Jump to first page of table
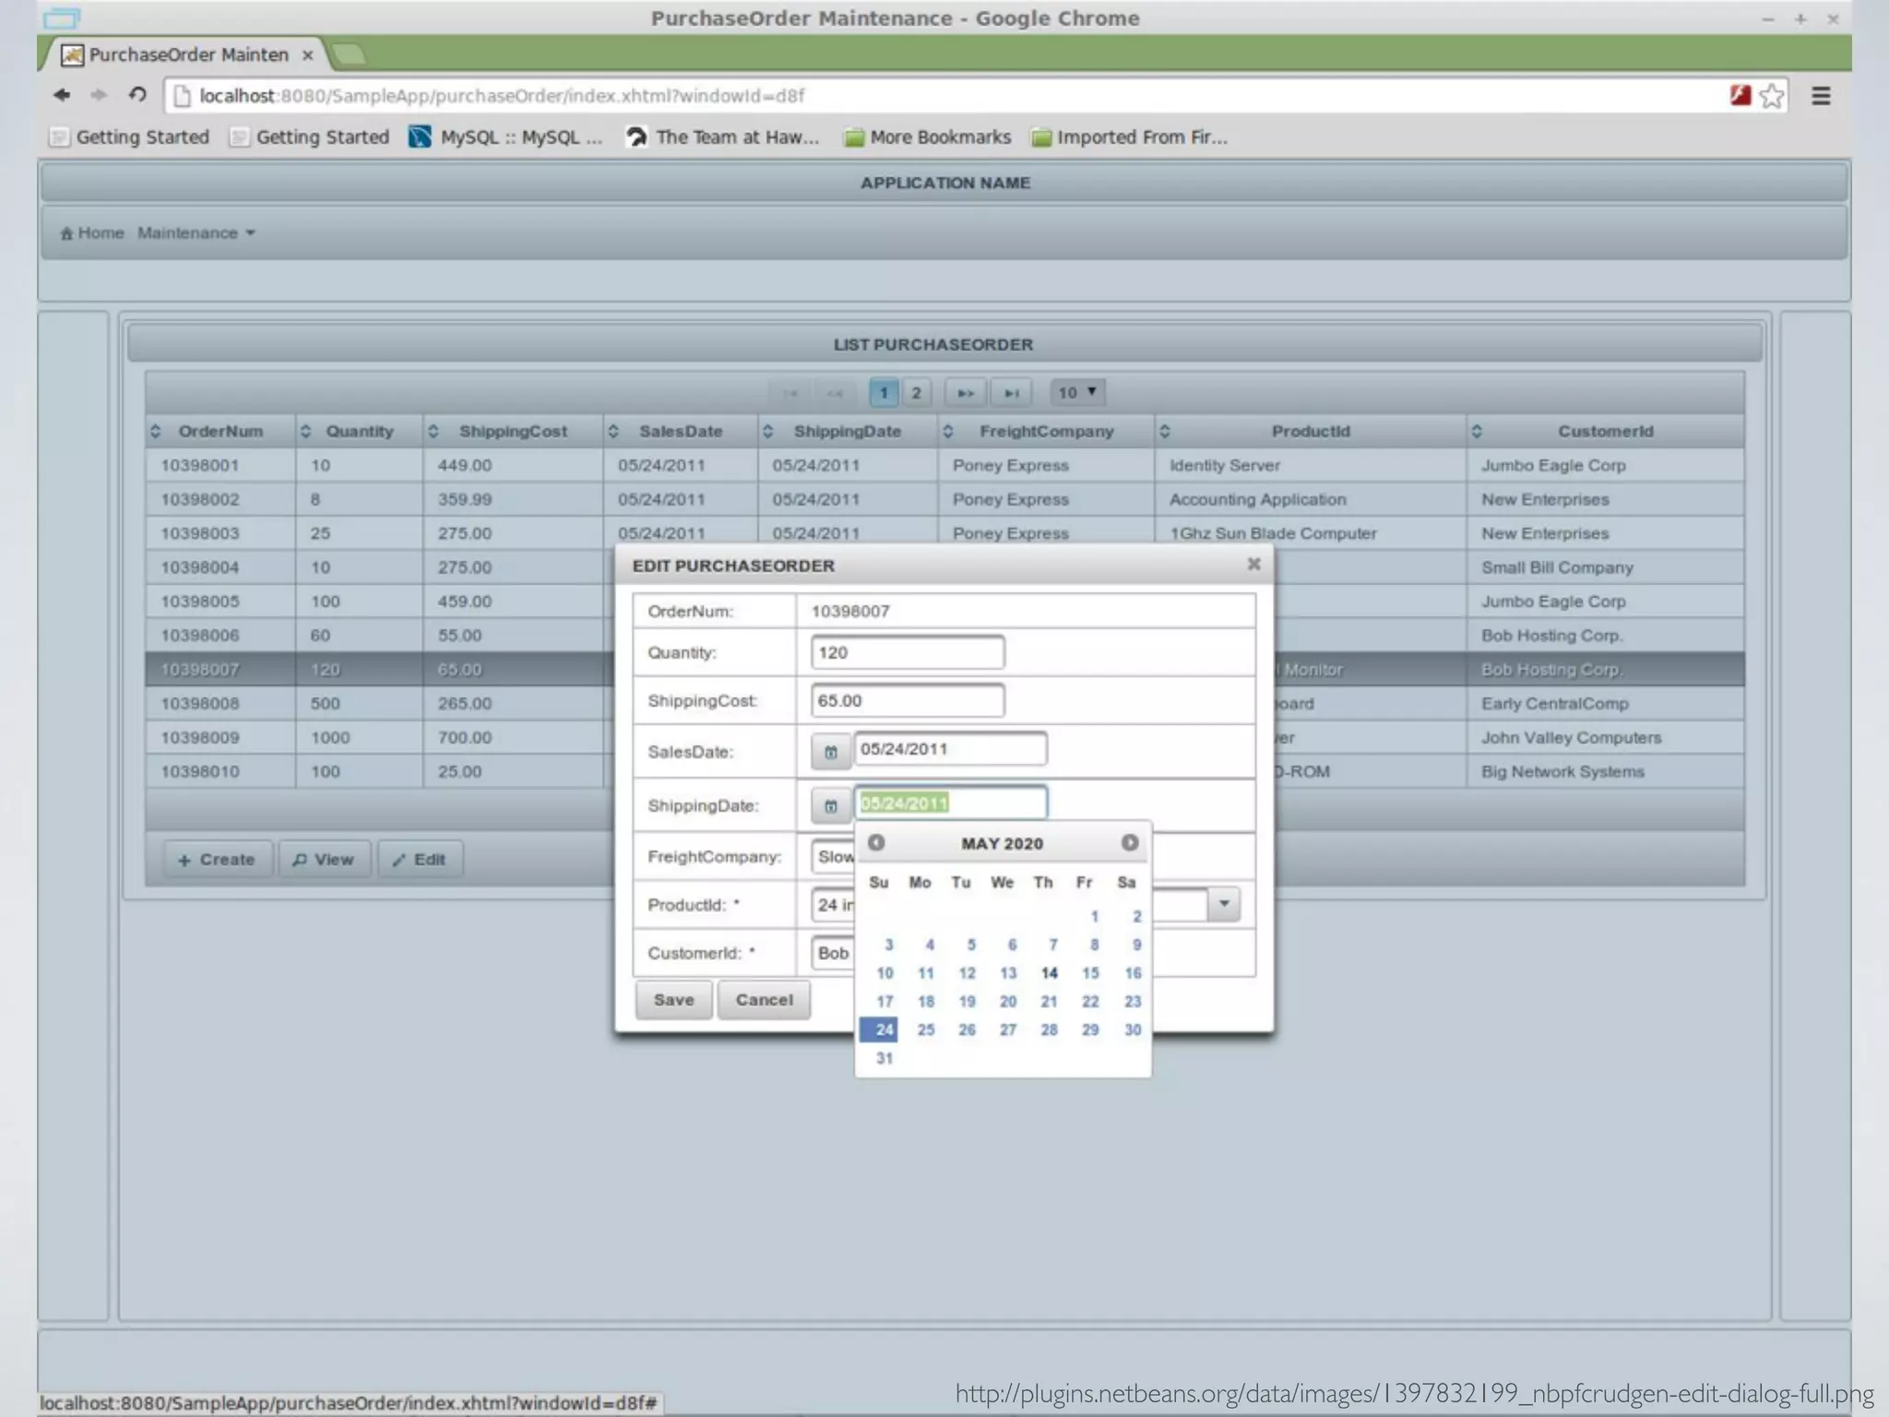The width and height of the screenshot is (1889, 1417). click(x=790, y=393)
